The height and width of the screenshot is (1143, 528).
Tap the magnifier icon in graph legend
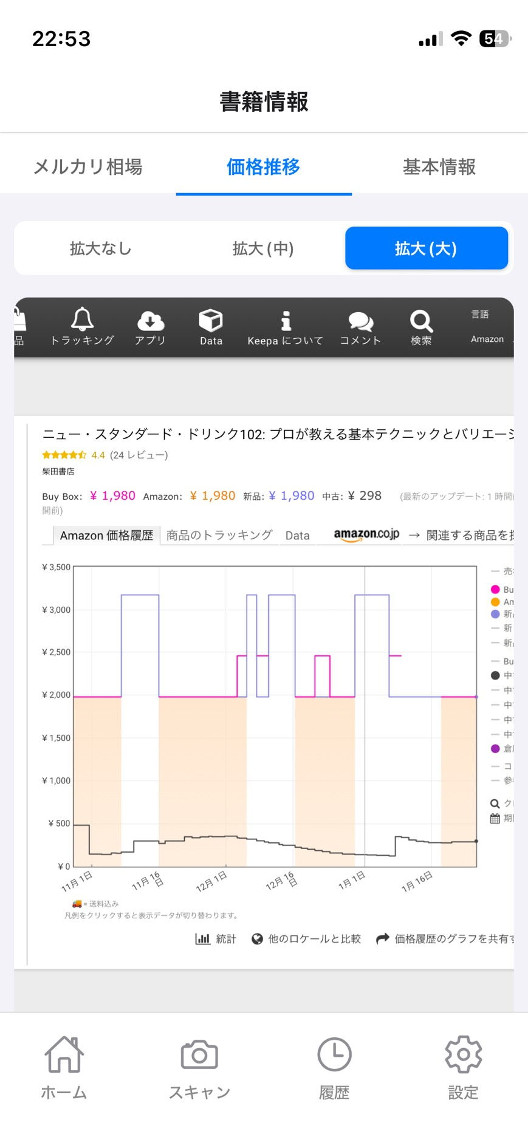495,804
